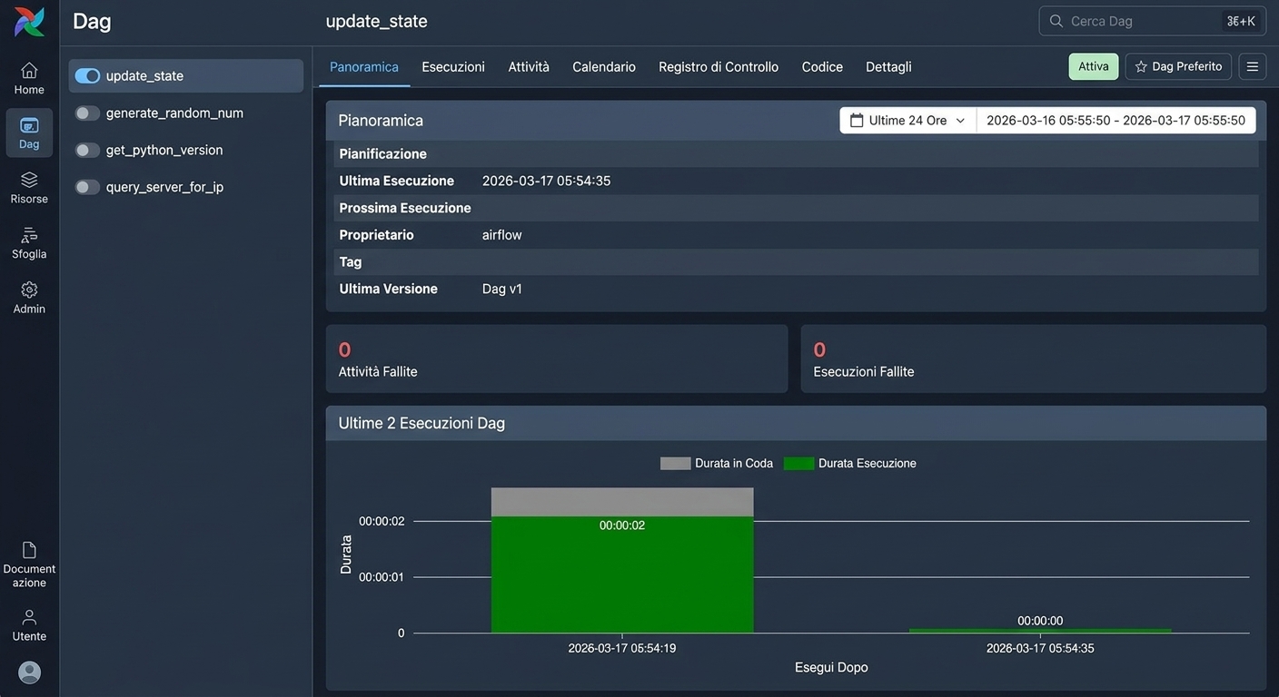Click the user avatar at the sidebar bottom
Screen dimensions: 1279x697
pyautogui.click(x=30, y=672)
